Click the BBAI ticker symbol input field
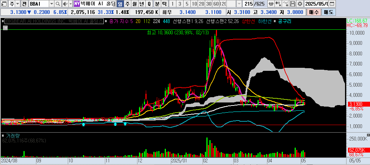 pos(39,3)
